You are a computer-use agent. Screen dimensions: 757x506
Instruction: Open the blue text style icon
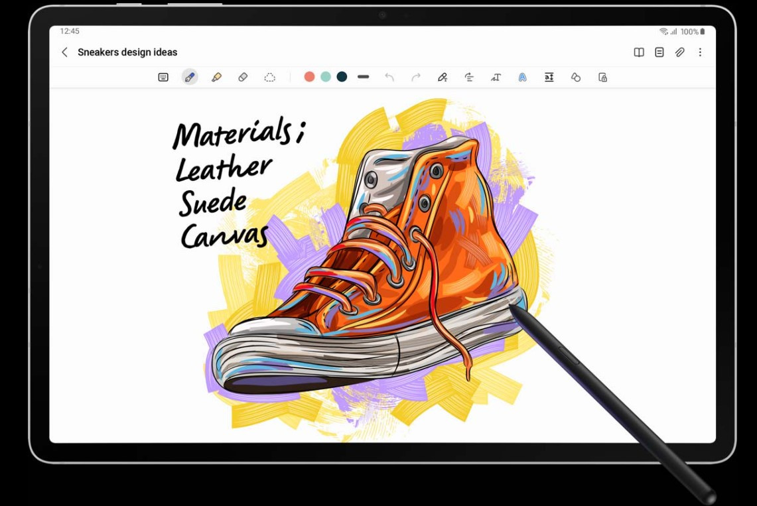(522, 78)
